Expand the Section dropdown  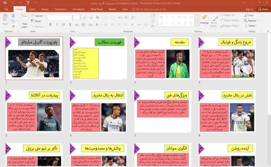38,27
